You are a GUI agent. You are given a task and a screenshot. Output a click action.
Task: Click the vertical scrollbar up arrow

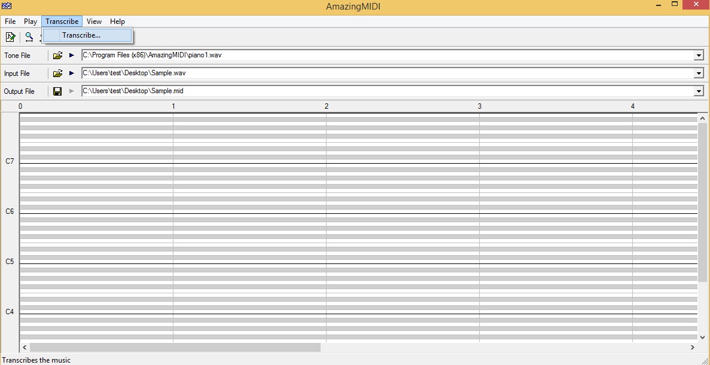tap(702, 118)
